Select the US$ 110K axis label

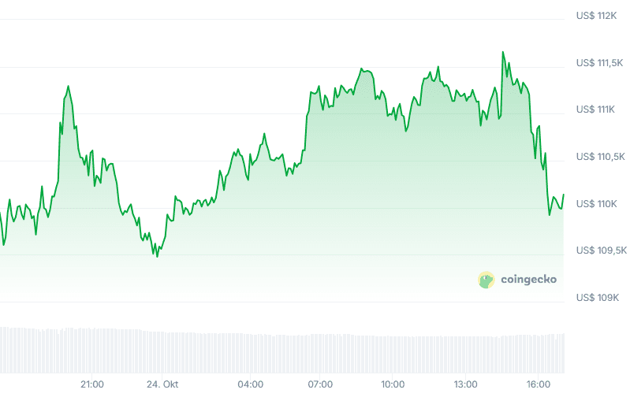(595, 204)
